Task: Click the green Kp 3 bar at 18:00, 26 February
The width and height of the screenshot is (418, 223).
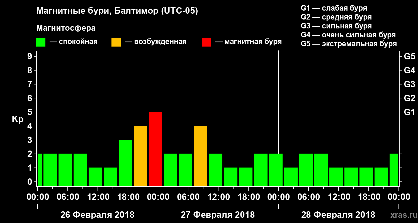Action: (x=125, y=163)
